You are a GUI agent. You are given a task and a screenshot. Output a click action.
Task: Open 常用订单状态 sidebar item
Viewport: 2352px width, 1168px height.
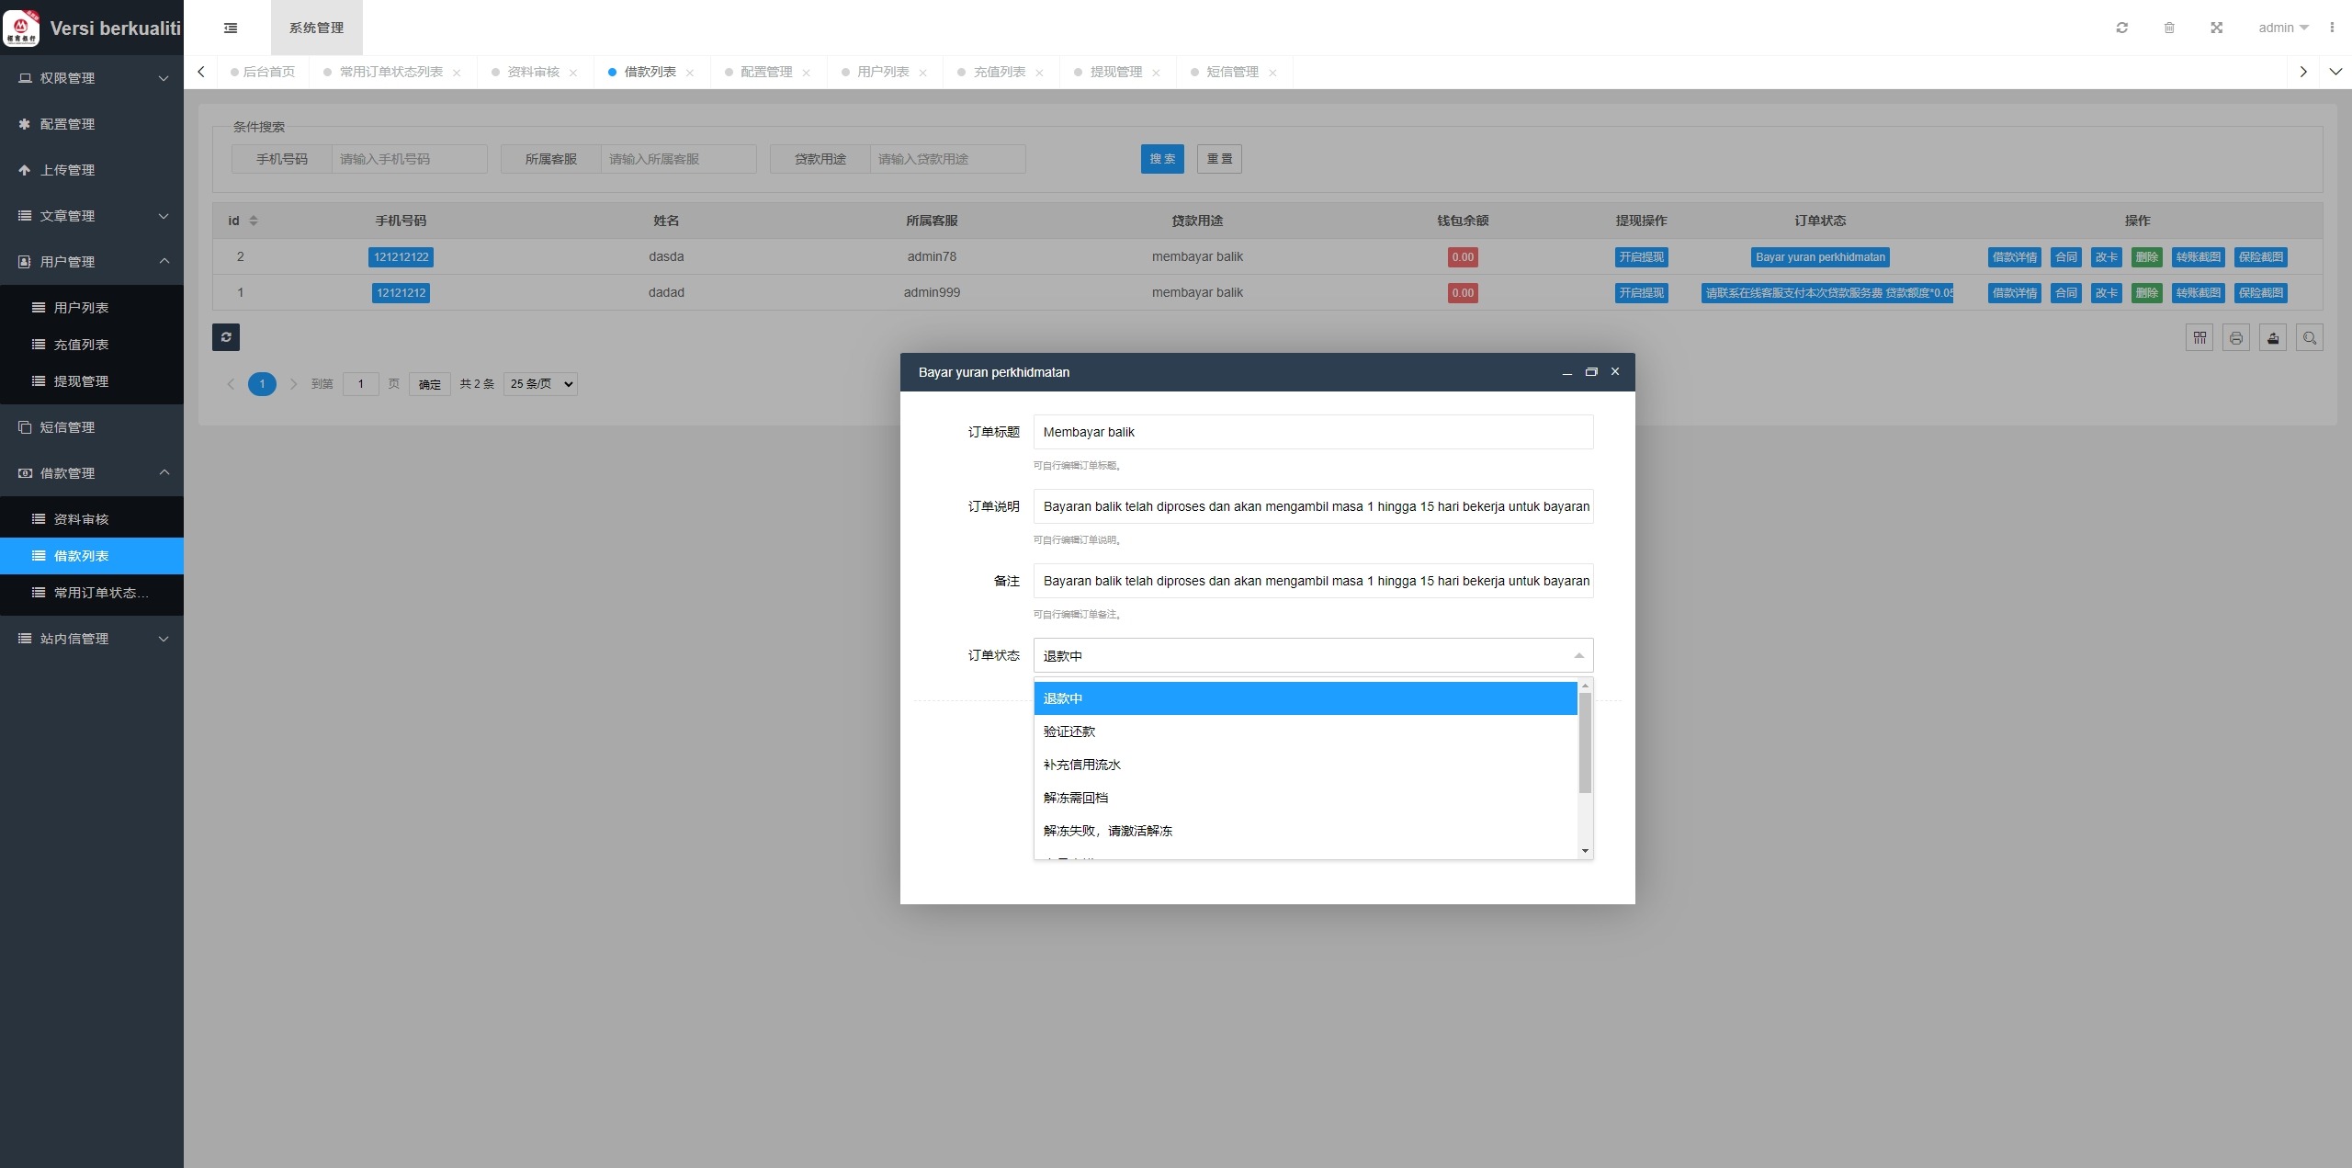[92, 593]
